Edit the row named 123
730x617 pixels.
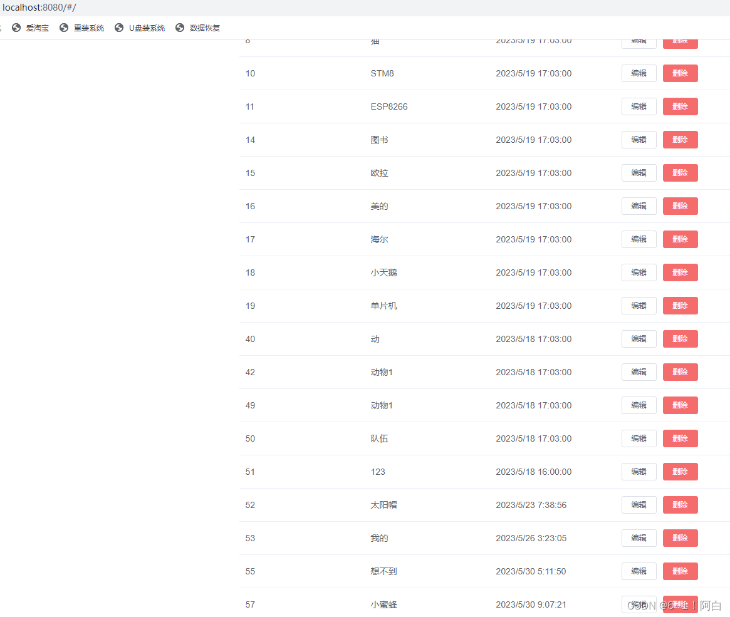pos(639,472)
